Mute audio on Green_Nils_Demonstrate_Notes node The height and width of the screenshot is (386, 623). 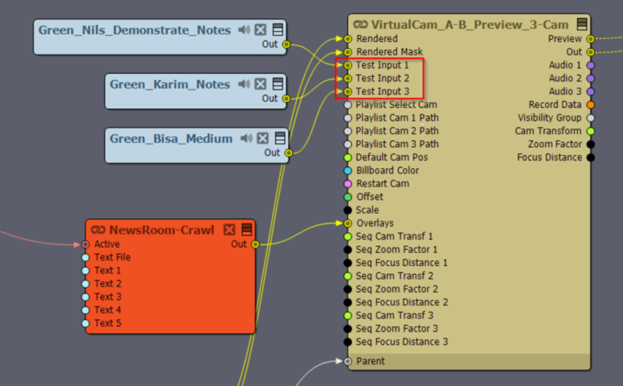click(244, 30)
